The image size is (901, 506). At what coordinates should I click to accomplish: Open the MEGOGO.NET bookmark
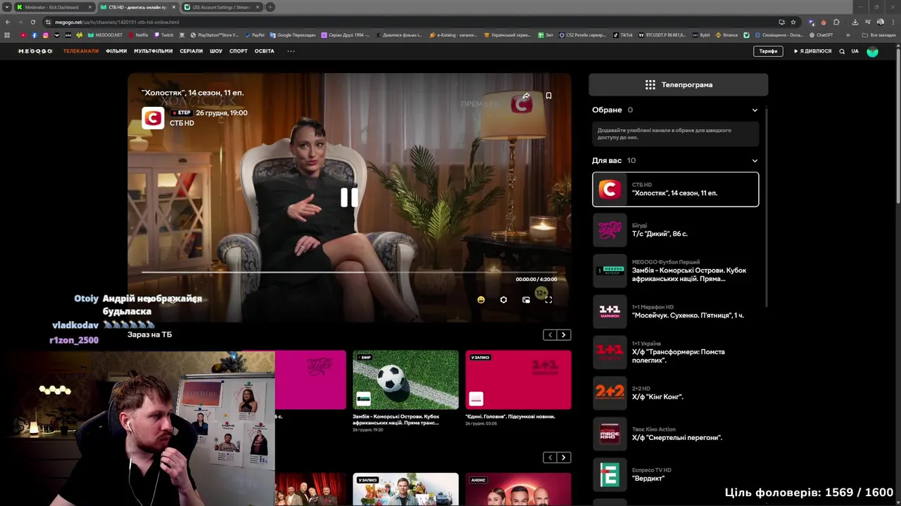click(105, 35)
